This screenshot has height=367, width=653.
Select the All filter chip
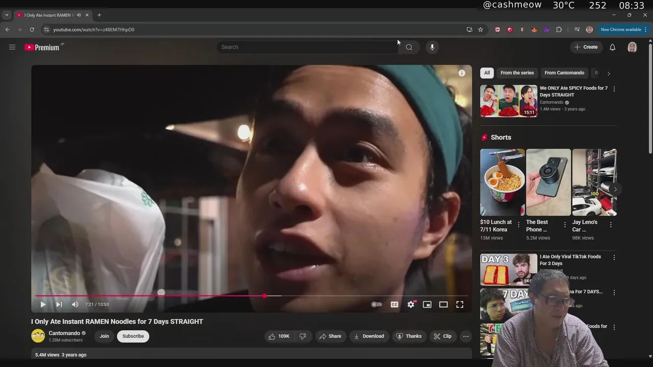pyautogui.click(x=487, y=73)
